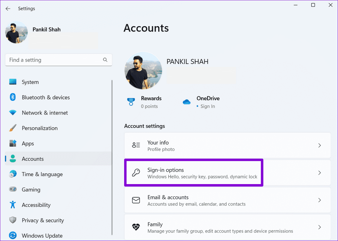Open Time & language settings section
Screen dimensions: 338x241
click(42, 174)
